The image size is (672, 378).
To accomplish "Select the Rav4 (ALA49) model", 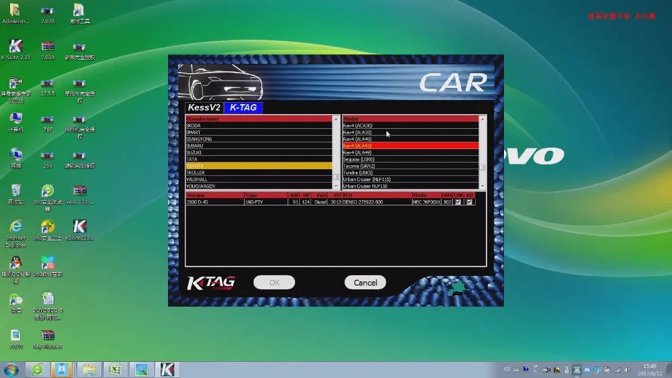I will tap(411, 152).
